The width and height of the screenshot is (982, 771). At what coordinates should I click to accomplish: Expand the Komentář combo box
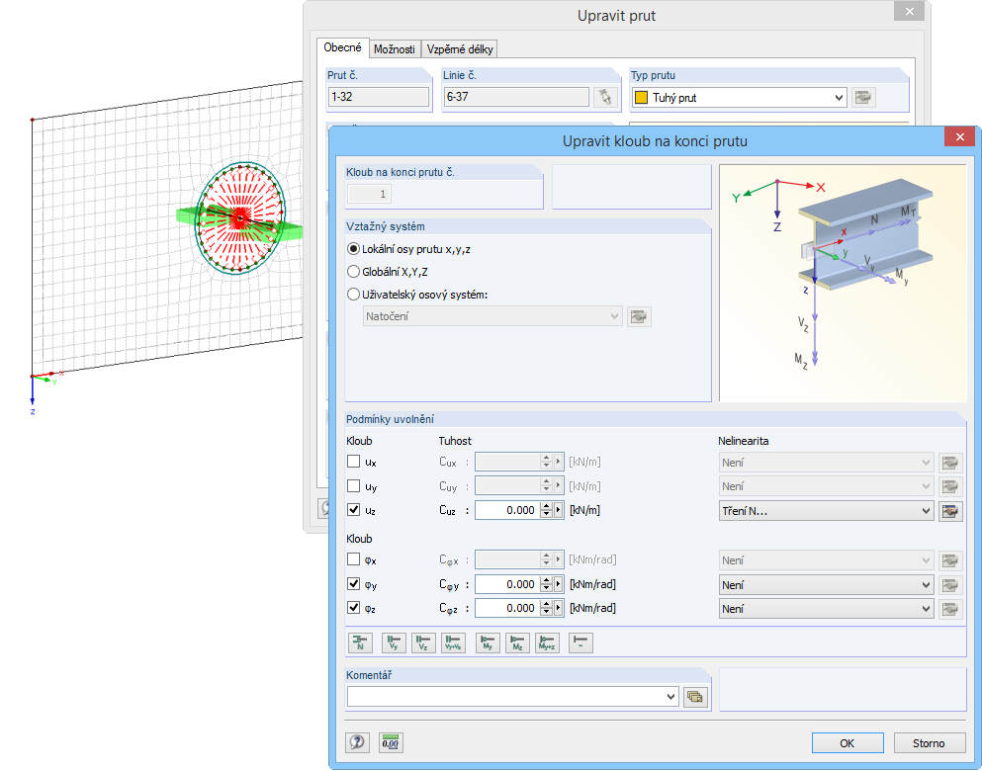(x=670, y=697)
